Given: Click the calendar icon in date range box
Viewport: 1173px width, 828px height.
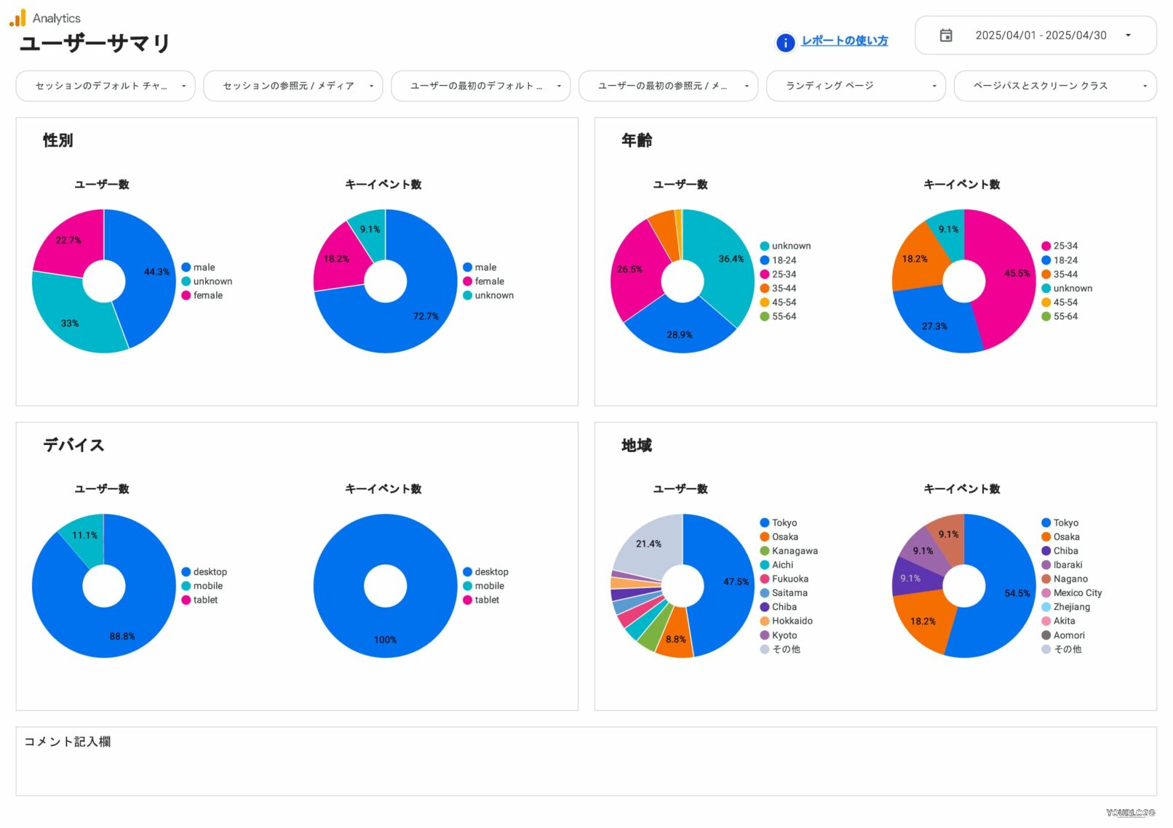Looking at the screenshot, I should pyautogui.click(x=945, y=36).
